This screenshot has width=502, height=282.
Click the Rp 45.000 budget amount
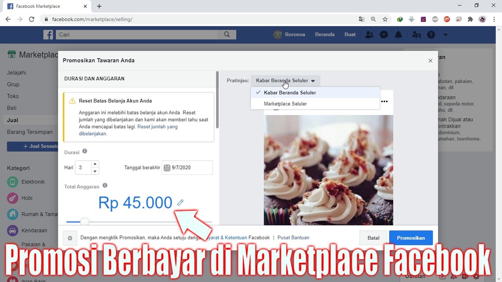coord(135,203)
